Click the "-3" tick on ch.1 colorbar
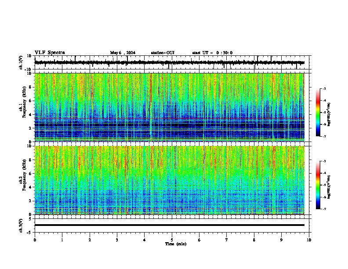 pos(324,89)
